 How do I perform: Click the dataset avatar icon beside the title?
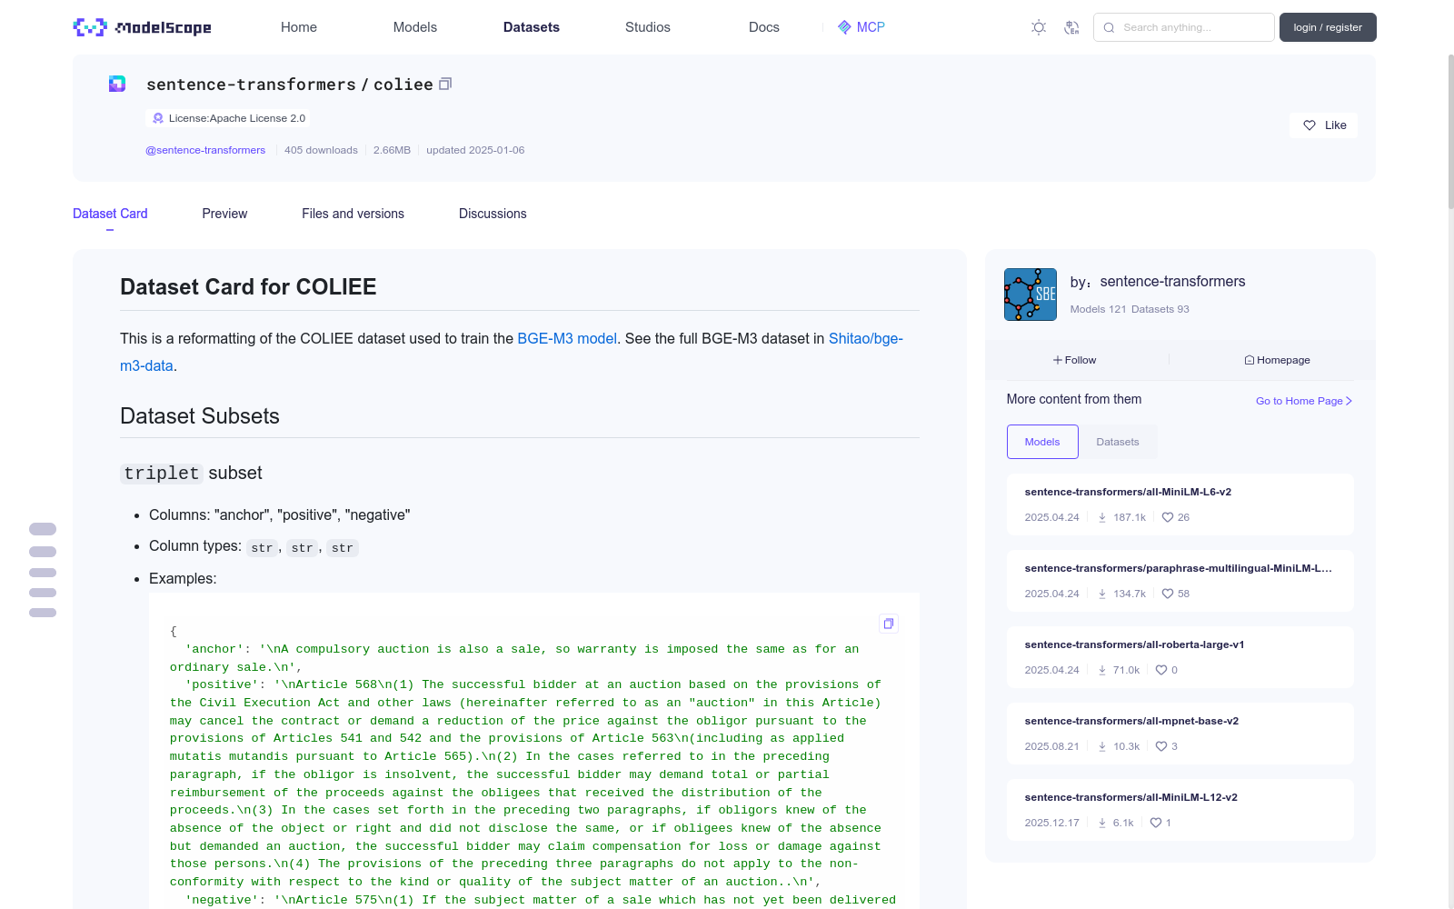[117, 84]
